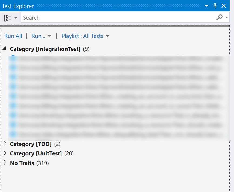Open the Playlist dropdown arrow

(108, 36)
